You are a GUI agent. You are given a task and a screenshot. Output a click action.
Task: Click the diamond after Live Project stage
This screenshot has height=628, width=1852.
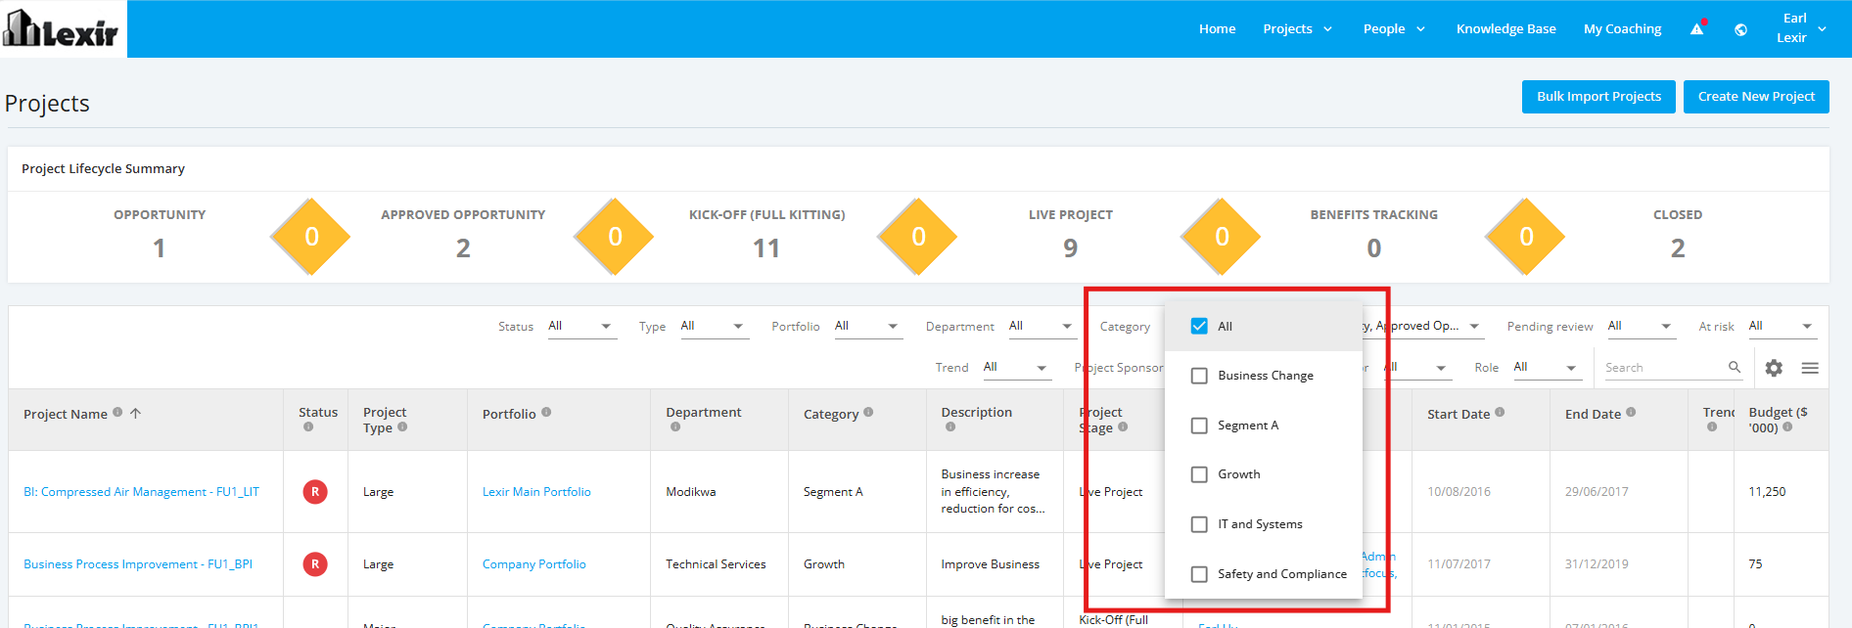pyautogui.click(x=1222, y=237)
